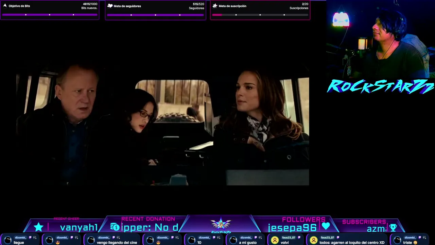Click the streamer webcam feed
This screenshot has width=435, height=245.
pos(381,39)
